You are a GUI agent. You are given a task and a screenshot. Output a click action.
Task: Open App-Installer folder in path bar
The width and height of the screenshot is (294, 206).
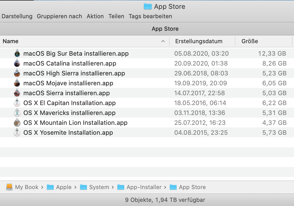pos(144,187)
